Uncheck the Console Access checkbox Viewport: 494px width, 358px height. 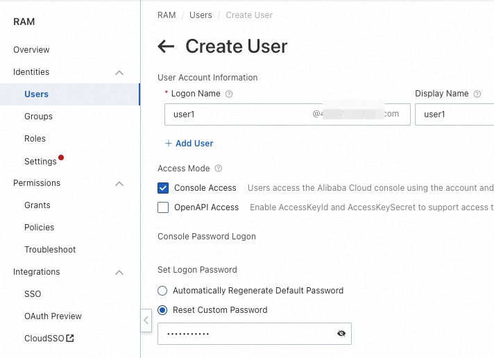click(x=163, y=188)
